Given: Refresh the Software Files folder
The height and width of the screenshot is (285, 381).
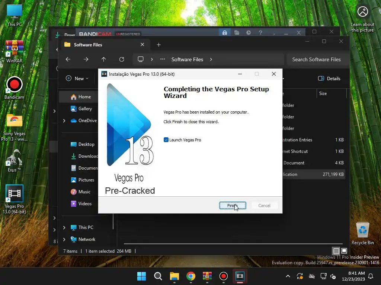Looking at the screenshot, I should pyautogui.click(x=122, y=59).
